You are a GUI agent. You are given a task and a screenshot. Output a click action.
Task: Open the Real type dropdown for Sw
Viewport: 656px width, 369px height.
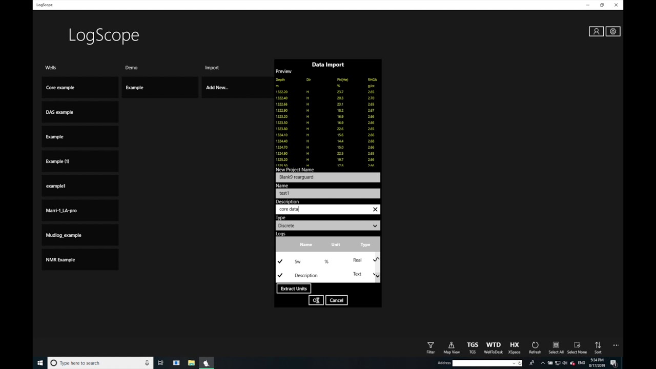364,260
